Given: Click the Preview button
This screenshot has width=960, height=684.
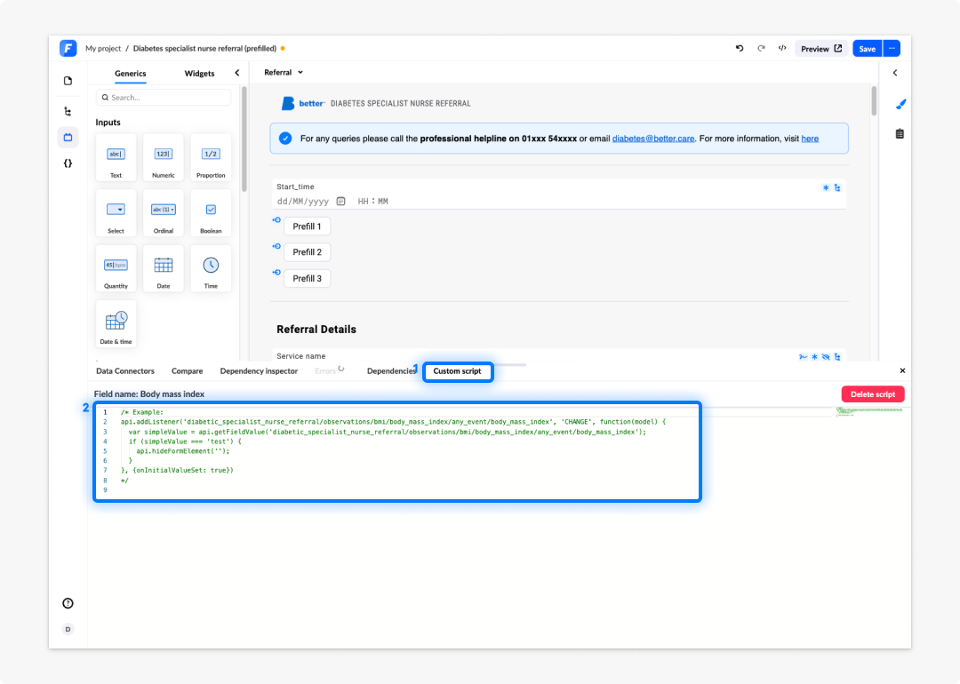Looking at the screenshot, I should (x=821, y=48).
